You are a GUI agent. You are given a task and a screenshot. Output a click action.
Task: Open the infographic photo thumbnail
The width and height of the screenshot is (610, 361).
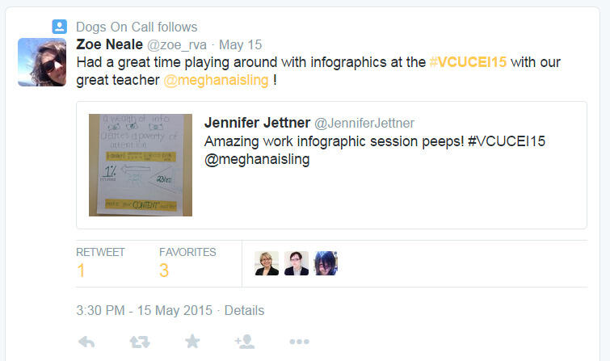pyautogui.click(x=141, y=165)
